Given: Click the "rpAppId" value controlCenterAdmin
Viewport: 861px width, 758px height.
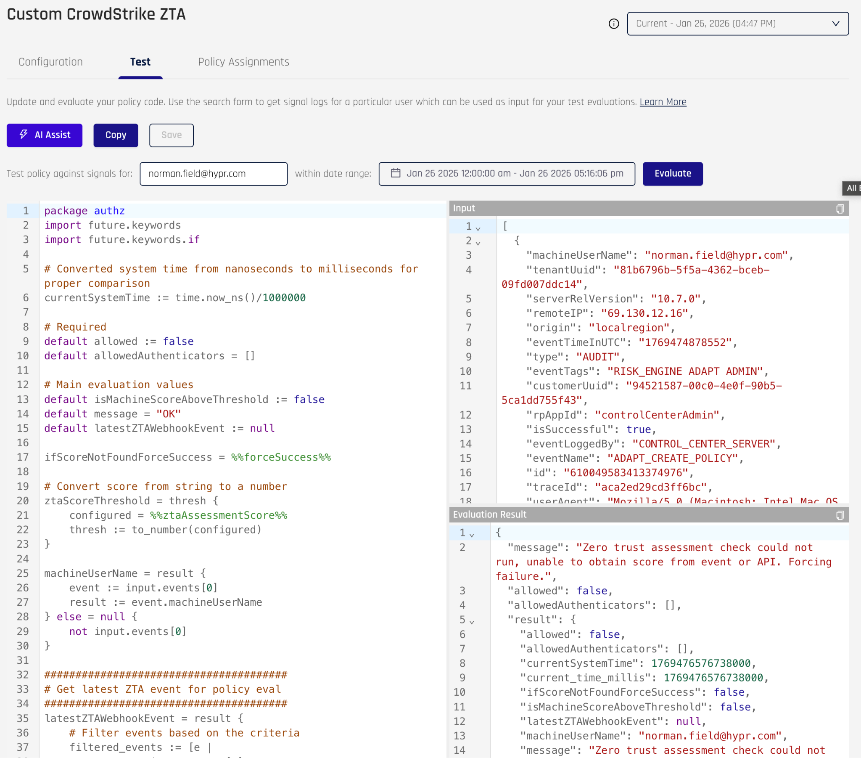Looking at the screenshot, I should point(657,415).
